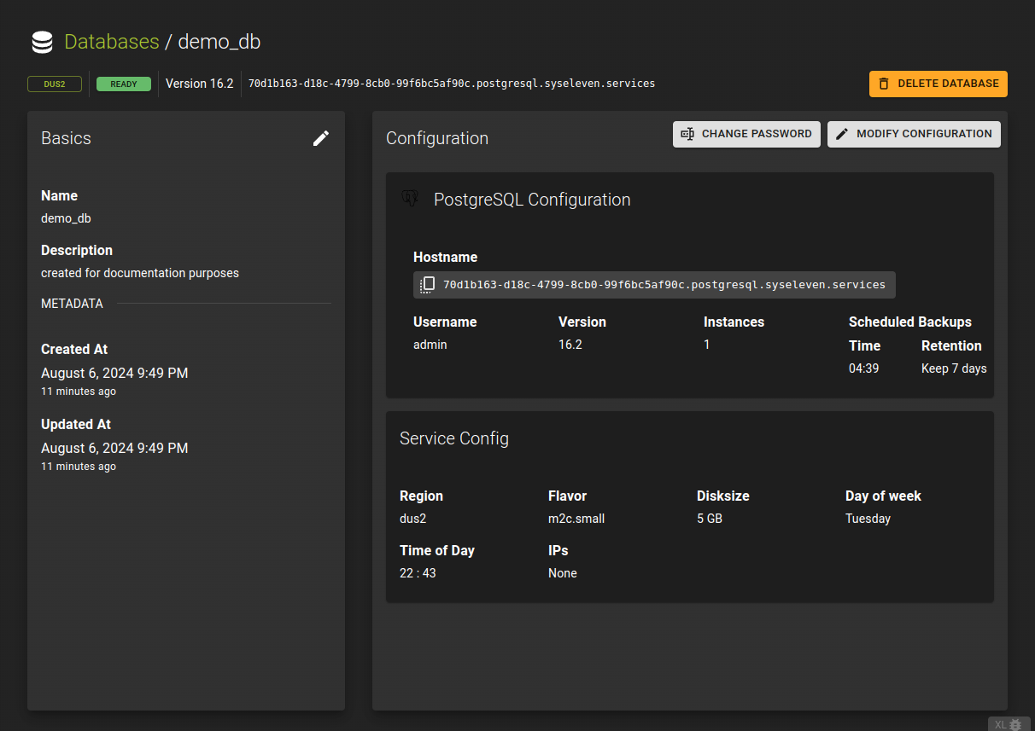Click the Modify Configuration button
1035x731 pixels.
(914, 134)
